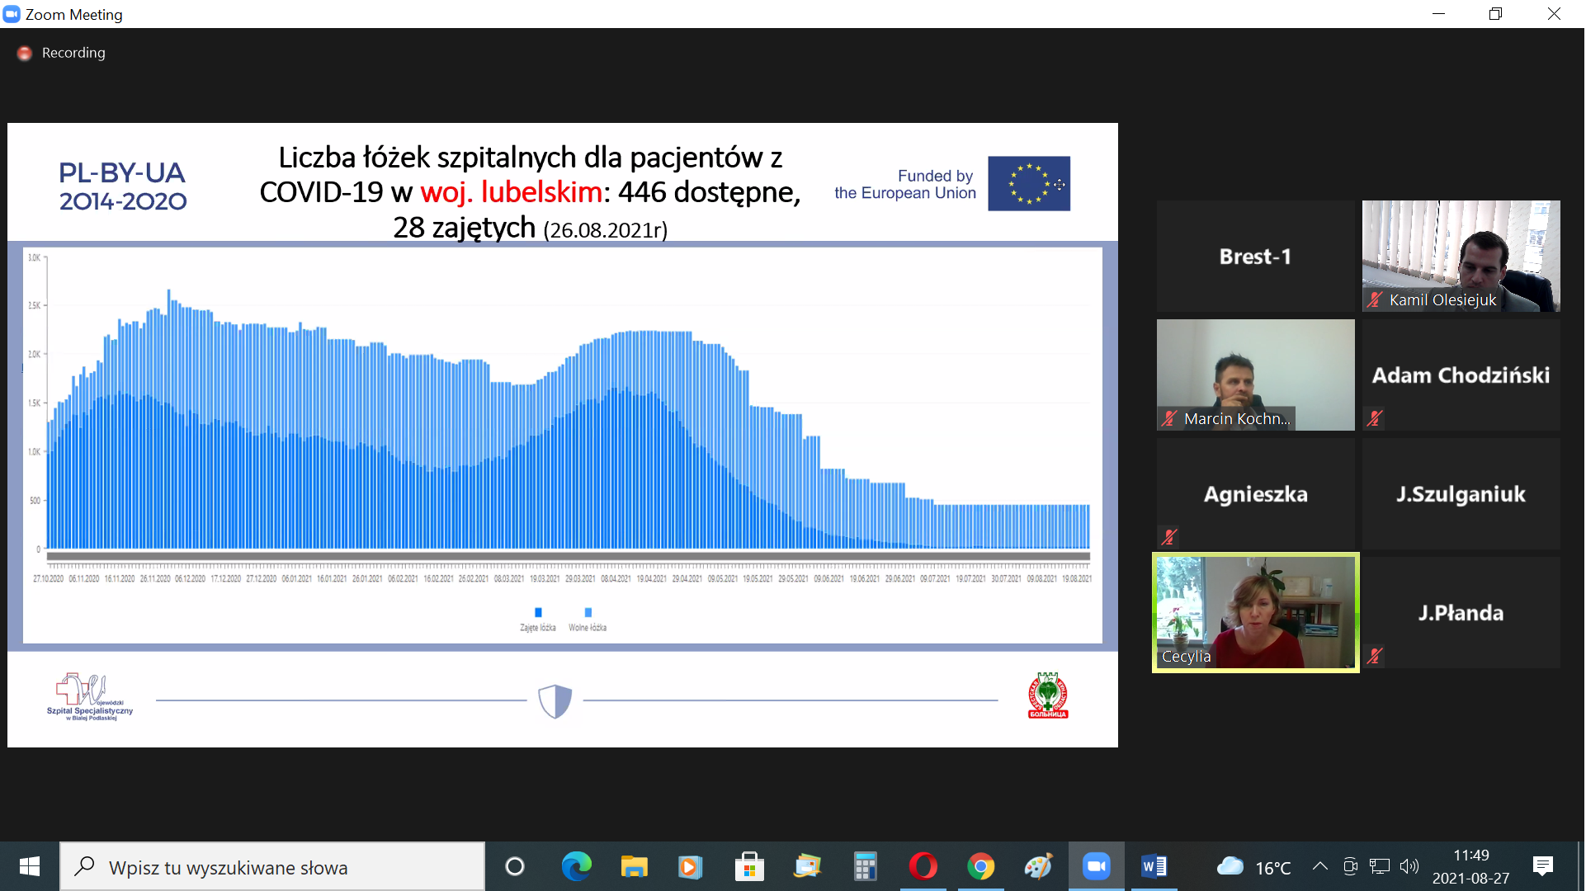Open the Zoom app in the taskbar
The width and height of the screenshot is (1586, 891).
click(1096, 866)
